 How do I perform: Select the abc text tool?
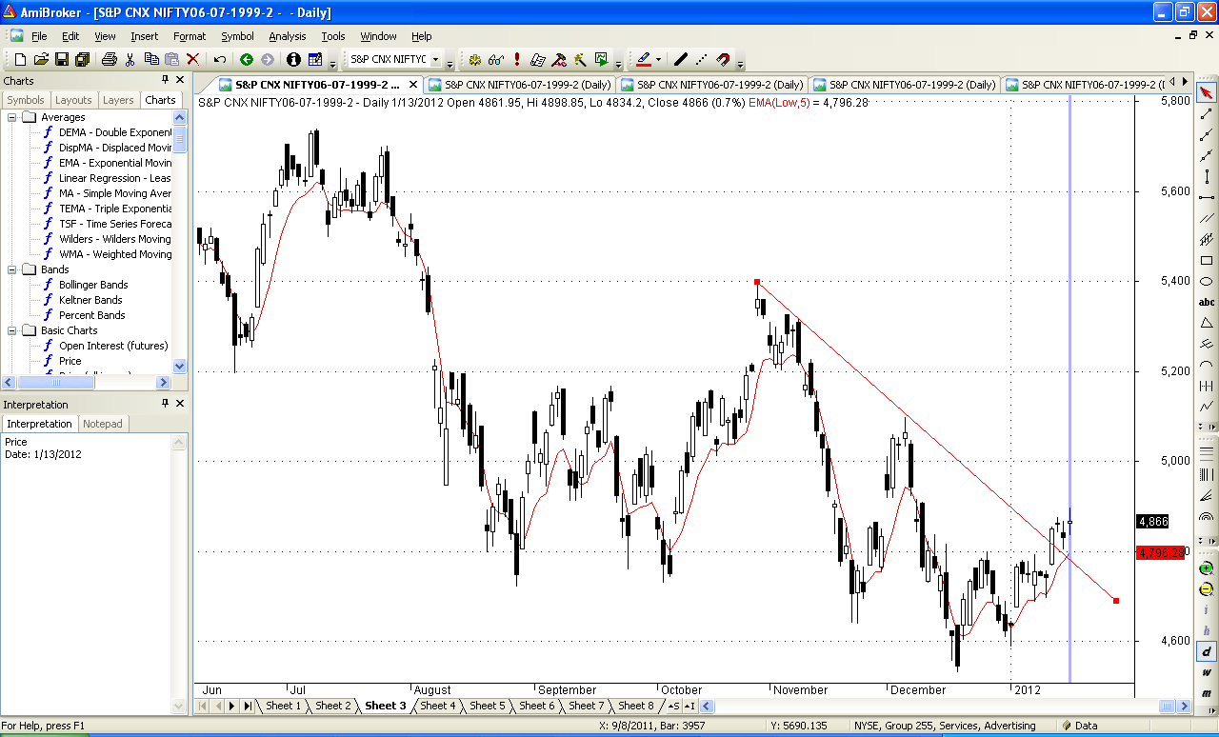coord(1207,302)
